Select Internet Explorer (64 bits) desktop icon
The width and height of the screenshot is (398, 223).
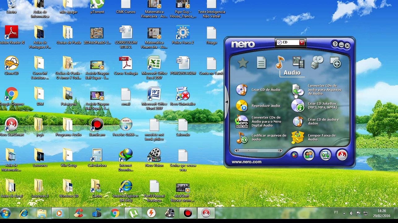tap(126, 191)
